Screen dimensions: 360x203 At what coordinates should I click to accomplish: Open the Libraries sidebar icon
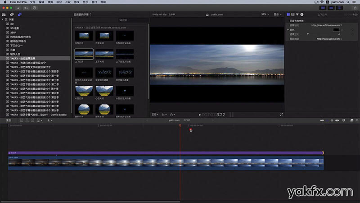click(4, 14)
